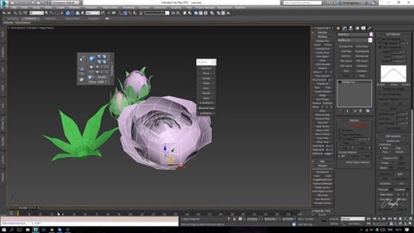The height and width of the screenshot is (233, 414).
Task: Go to the end frame
Action: (390, 219)
